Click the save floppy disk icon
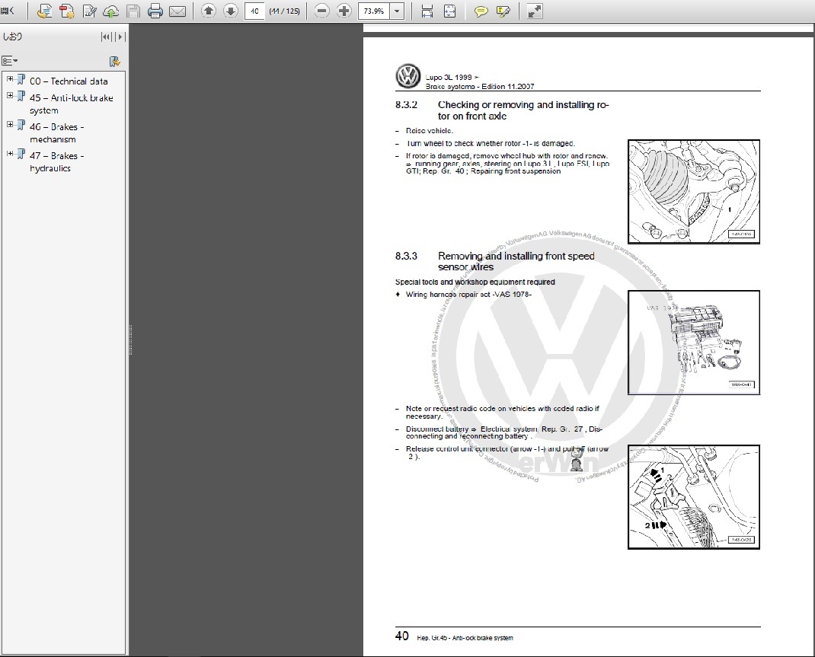This screenshot has height=657, width=815. (133, 11)
